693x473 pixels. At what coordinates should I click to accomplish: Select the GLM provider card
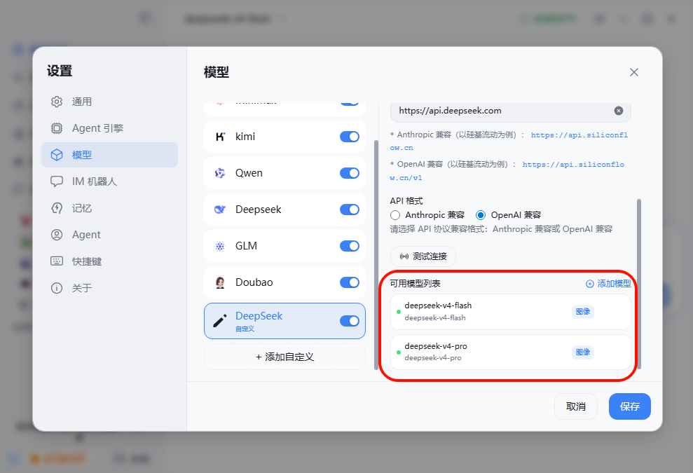tap(284, 246)
